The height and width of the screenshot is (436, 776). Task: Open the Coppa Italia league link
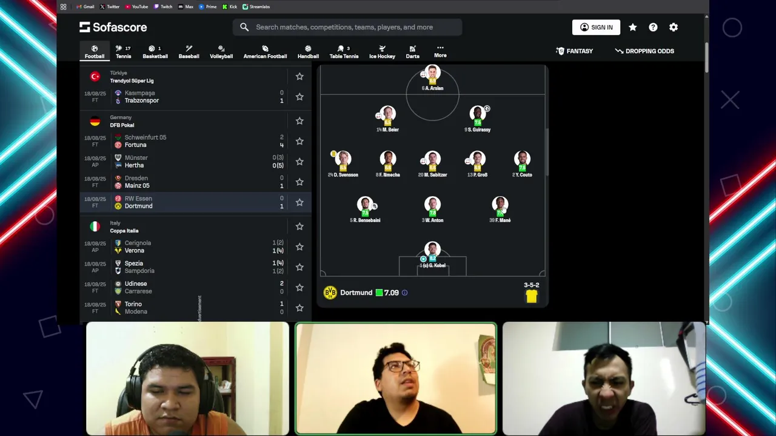[x=124, y=231]
